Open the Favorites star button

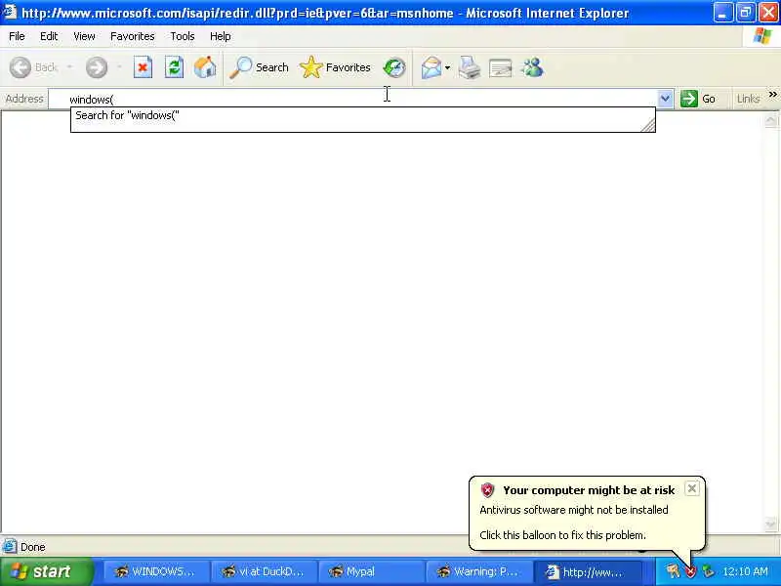[x=335, y=67]
